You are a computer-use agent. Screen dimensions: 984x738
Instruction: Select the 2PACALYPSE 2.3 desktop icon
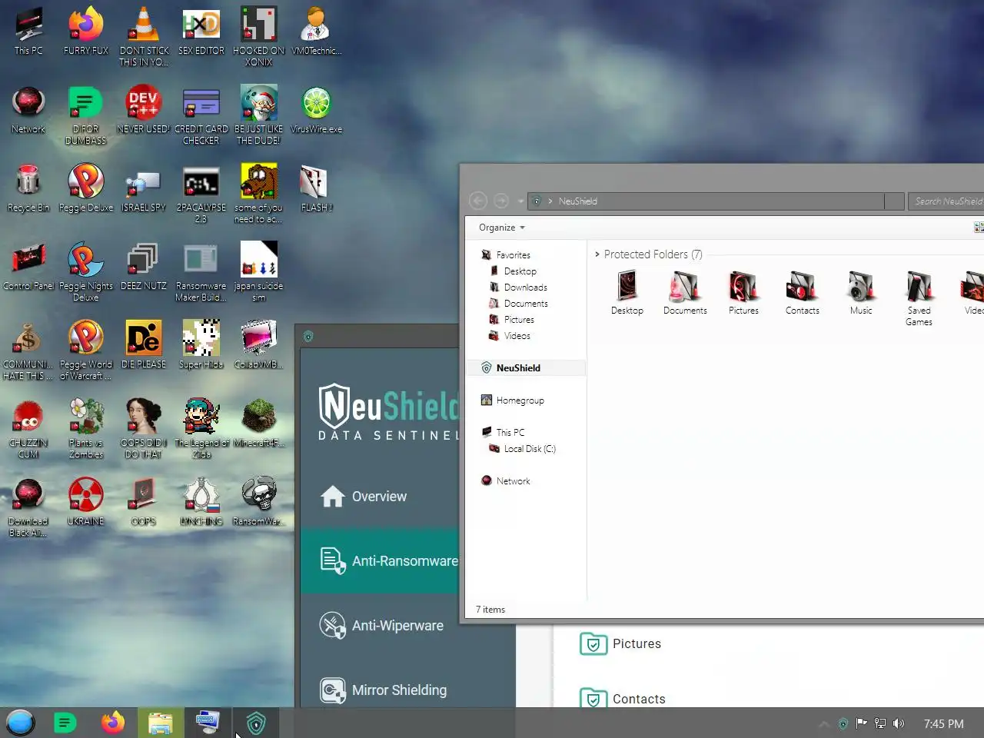click(x=201, y=194)
